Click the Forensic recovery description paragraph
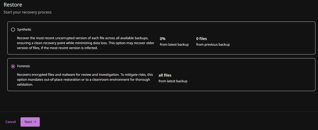This screenshot has height=130, width=318. point(85,79)
